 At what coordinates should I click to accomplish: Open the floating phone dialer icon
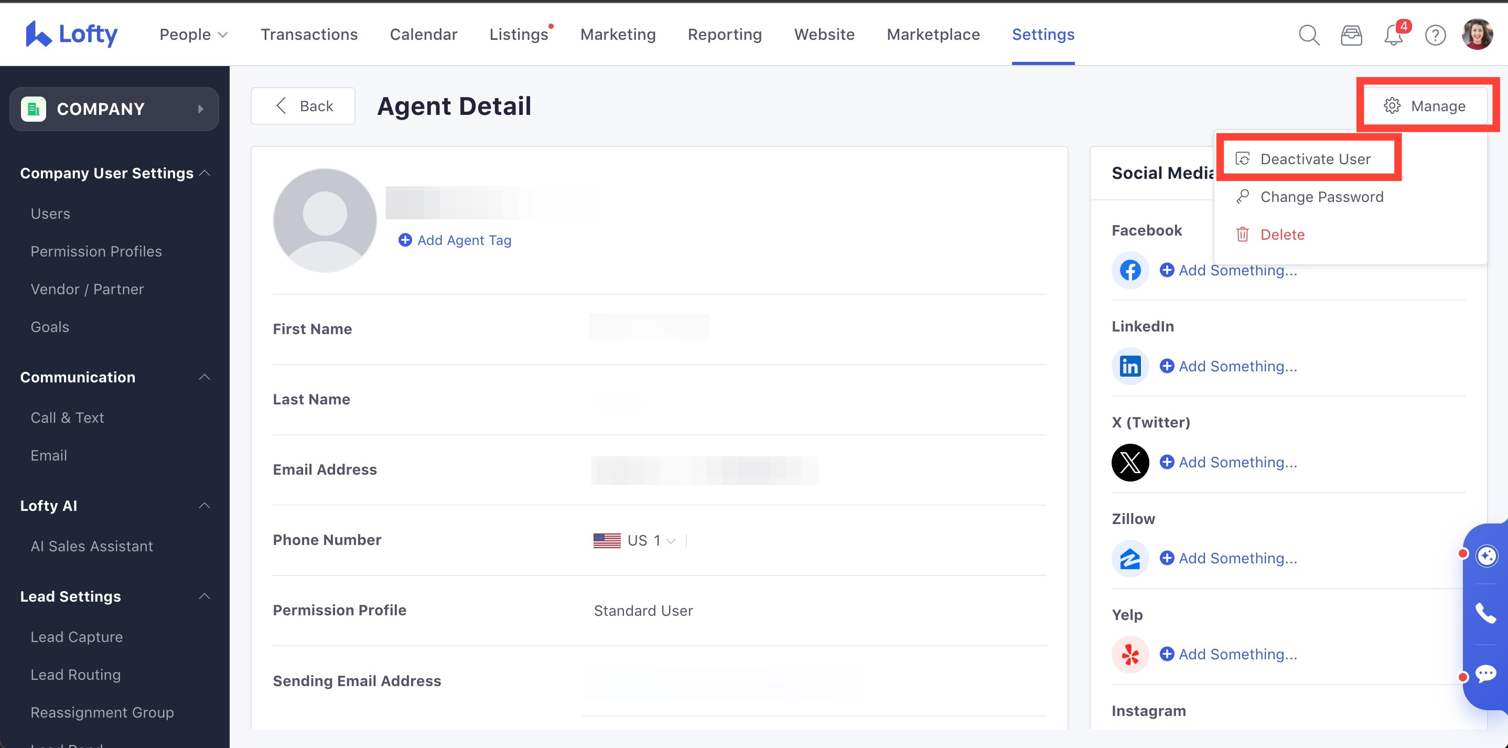tap(1485, 613)
